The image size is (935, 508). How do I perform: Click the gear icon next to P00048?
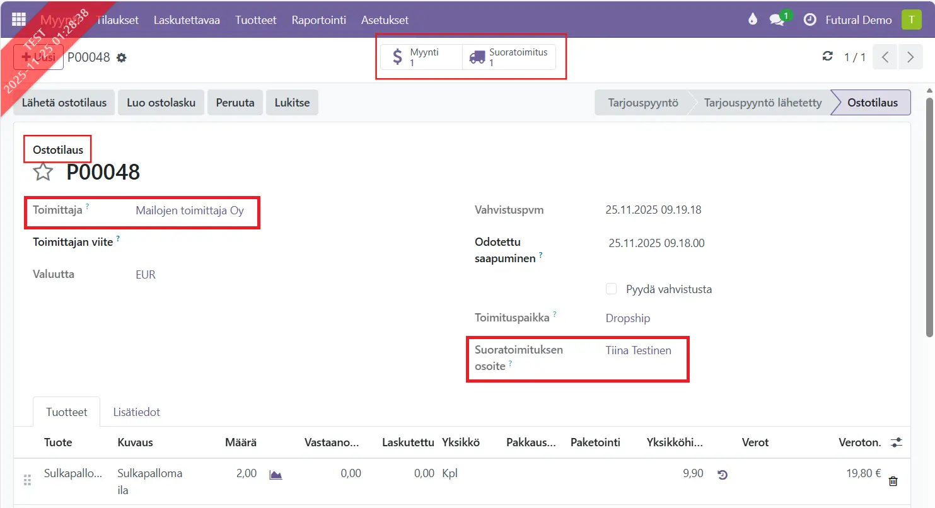click(x=122, y=57)
